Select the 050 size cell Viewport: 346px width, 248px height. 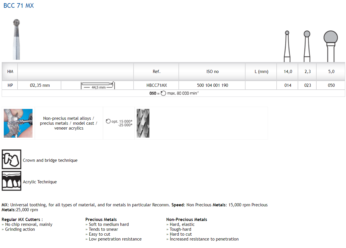[331, 85]
